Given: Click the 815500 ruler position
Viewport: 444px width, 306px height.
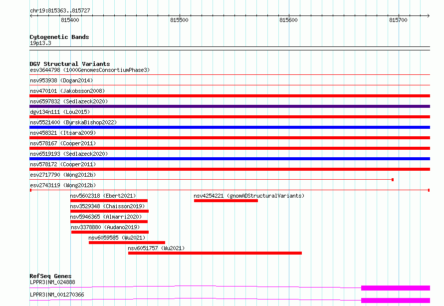Looking at the screenshot, I should 179,20.
